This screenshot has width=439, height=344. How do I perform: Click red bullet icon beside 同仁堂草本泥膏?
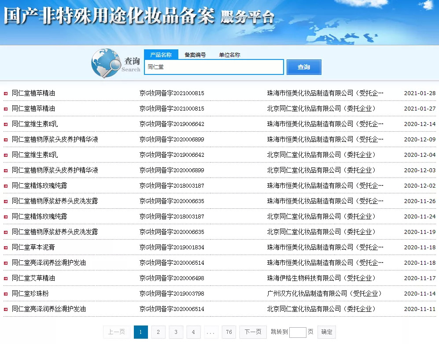pos(6,248)
